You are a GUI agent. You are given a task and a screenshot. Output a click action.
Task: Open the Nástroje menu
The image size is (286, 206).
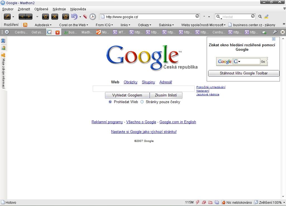[59, 9]
